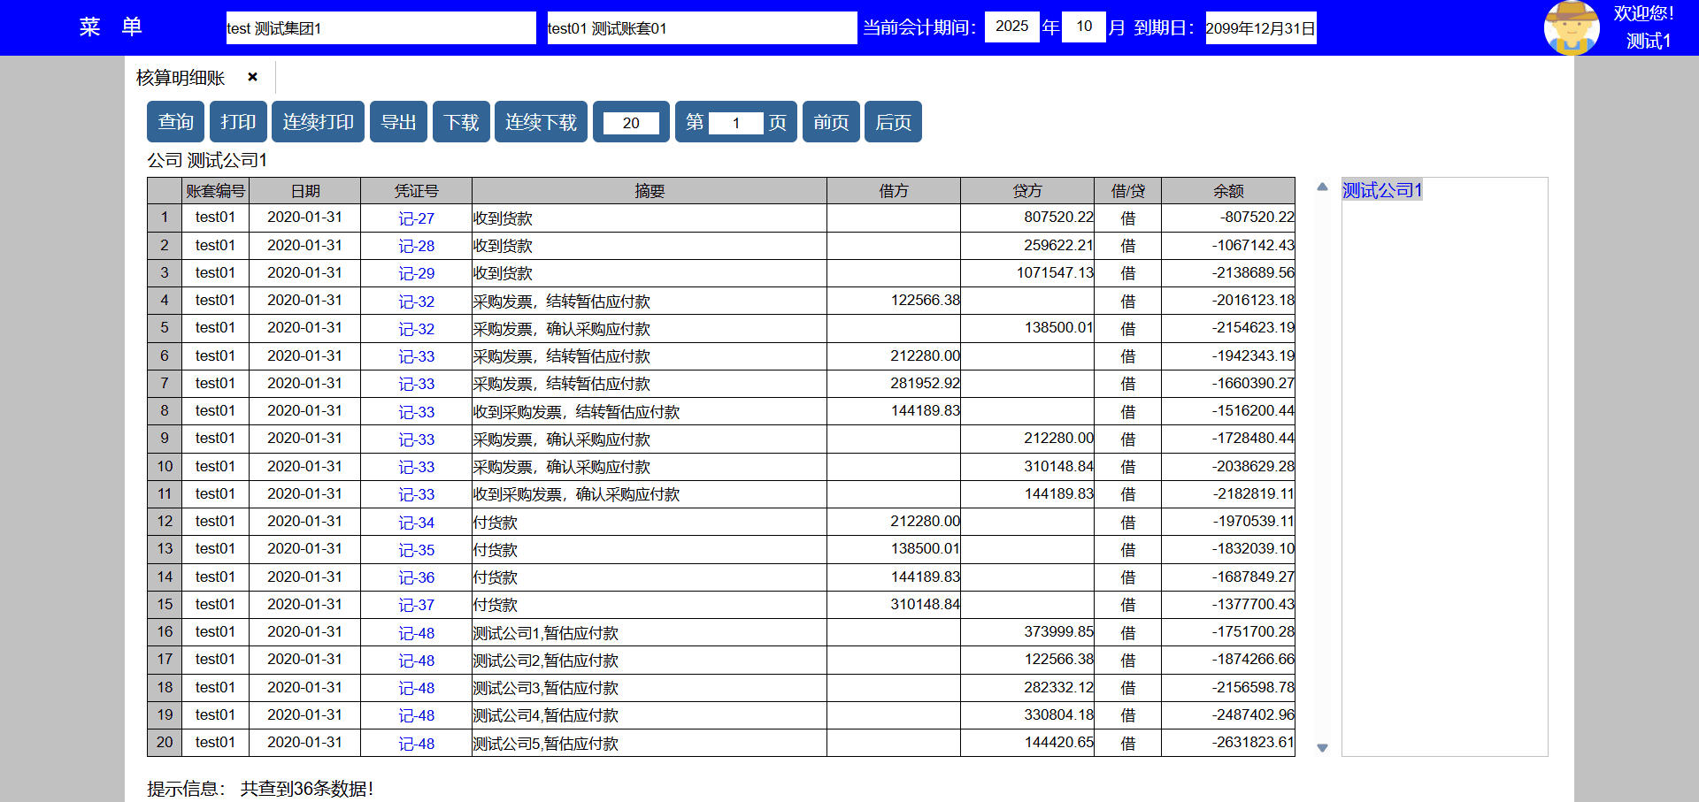Open voucher link 记-27
Screen dimensions: 1699x802
pos(416,218)
